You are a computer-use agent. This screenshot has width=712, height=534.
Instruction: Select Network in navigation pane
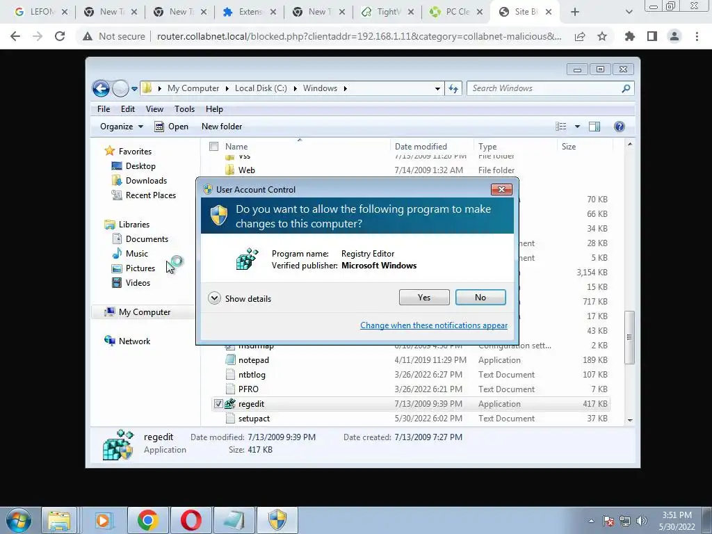[x=127, y=341]
